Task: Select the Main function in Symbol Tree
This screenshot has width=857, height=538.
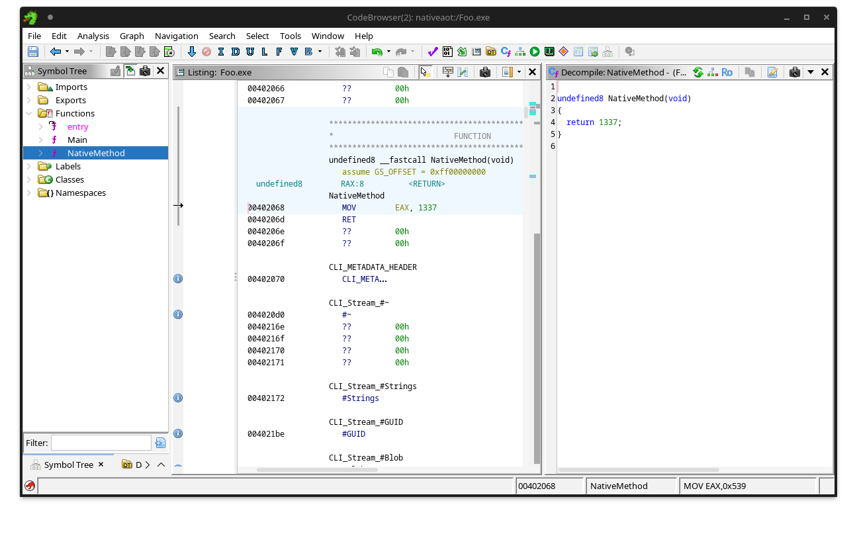Action: tap(77, 140)
